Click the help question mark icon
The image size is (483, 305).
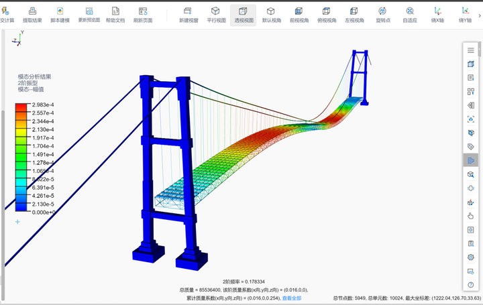[x=471, y=285]
